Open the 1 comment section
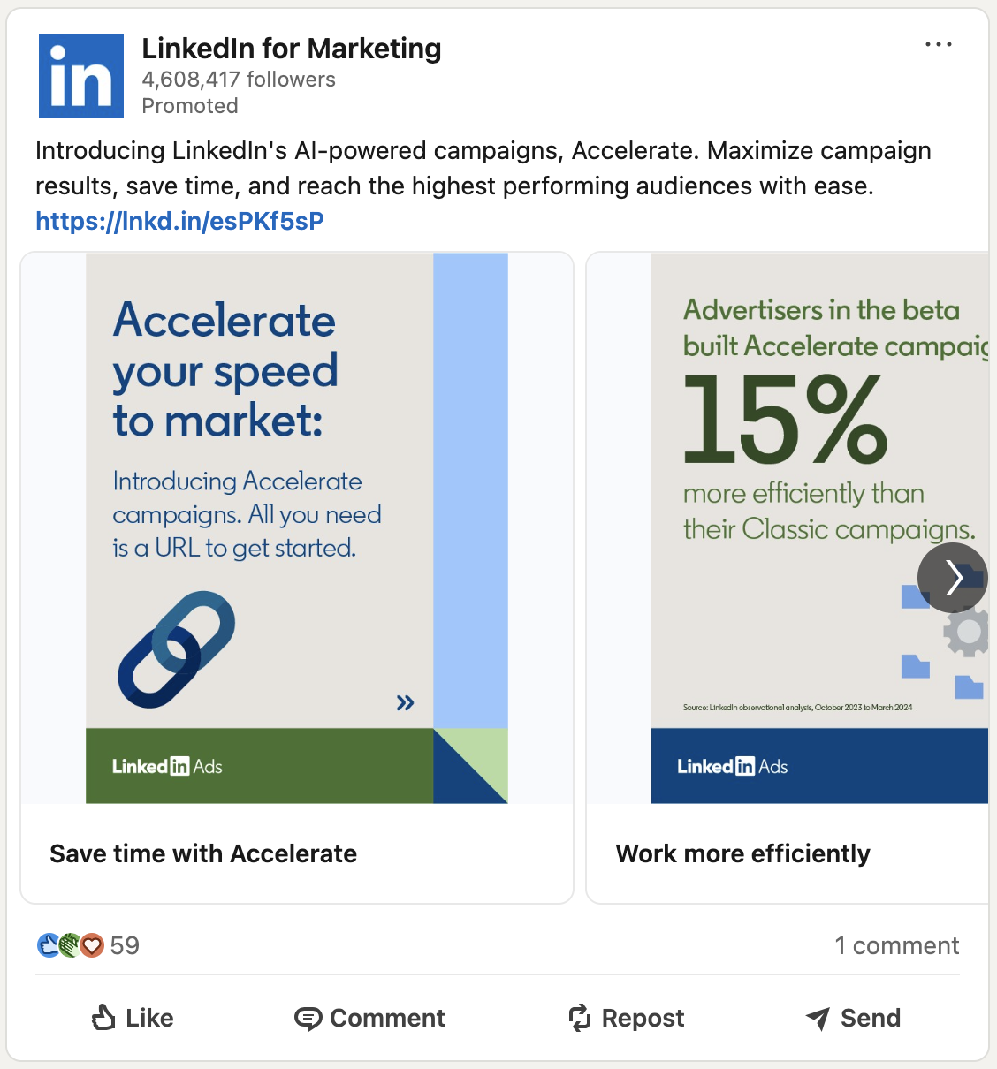This screenshot has height=1069, width=997. [897, 944]
